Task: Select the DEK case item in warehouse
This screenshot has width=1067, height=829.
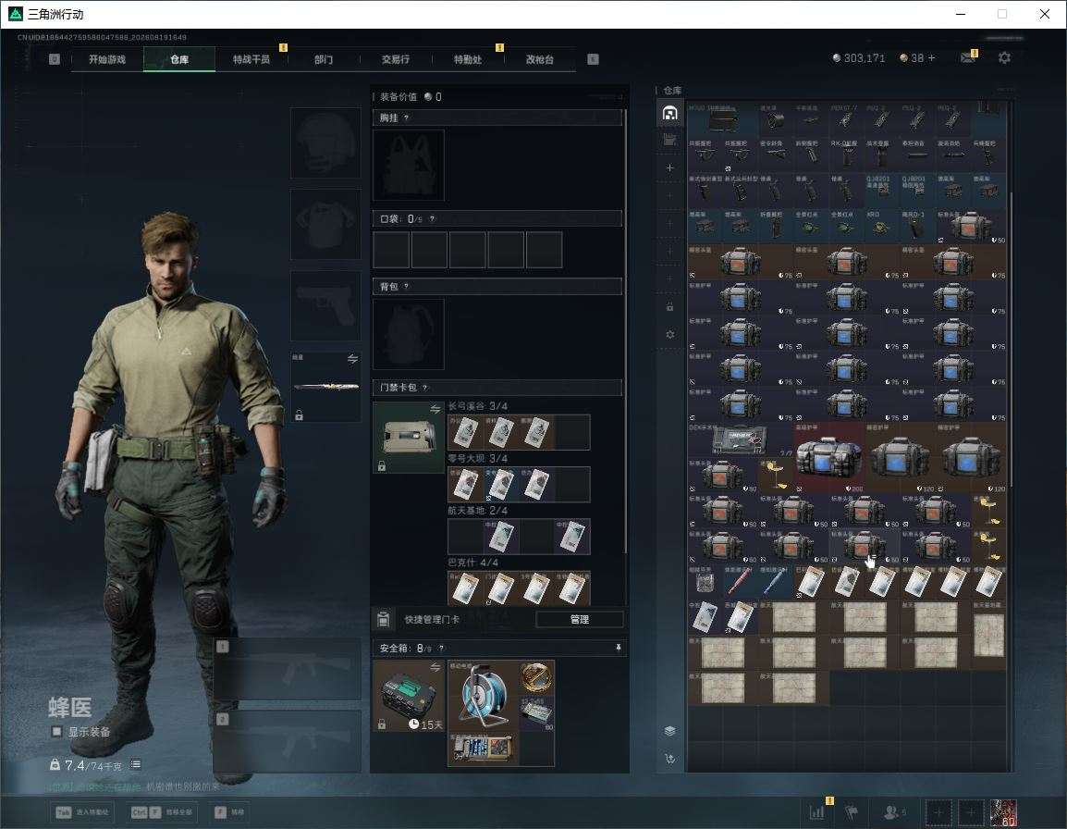Action: click(741, 439)
